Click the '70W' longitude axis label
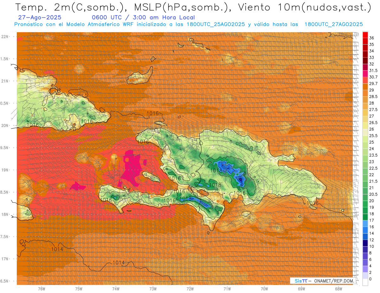 (264, 289)
